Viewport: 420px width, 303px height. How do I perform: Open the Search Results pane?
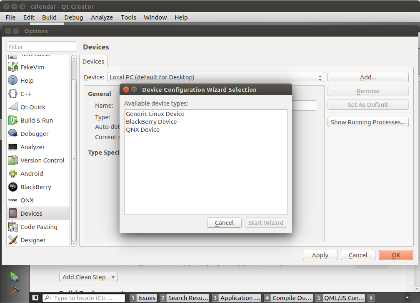click(185, 298)
